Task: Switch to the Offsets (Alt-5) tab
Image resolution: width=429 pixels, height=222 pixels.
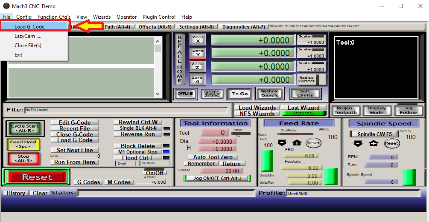Action: coord(155,27)
